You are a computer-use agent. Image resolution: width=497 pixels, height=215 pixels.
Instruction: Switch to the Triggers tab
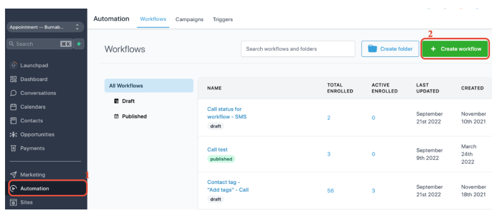[223, 20]
